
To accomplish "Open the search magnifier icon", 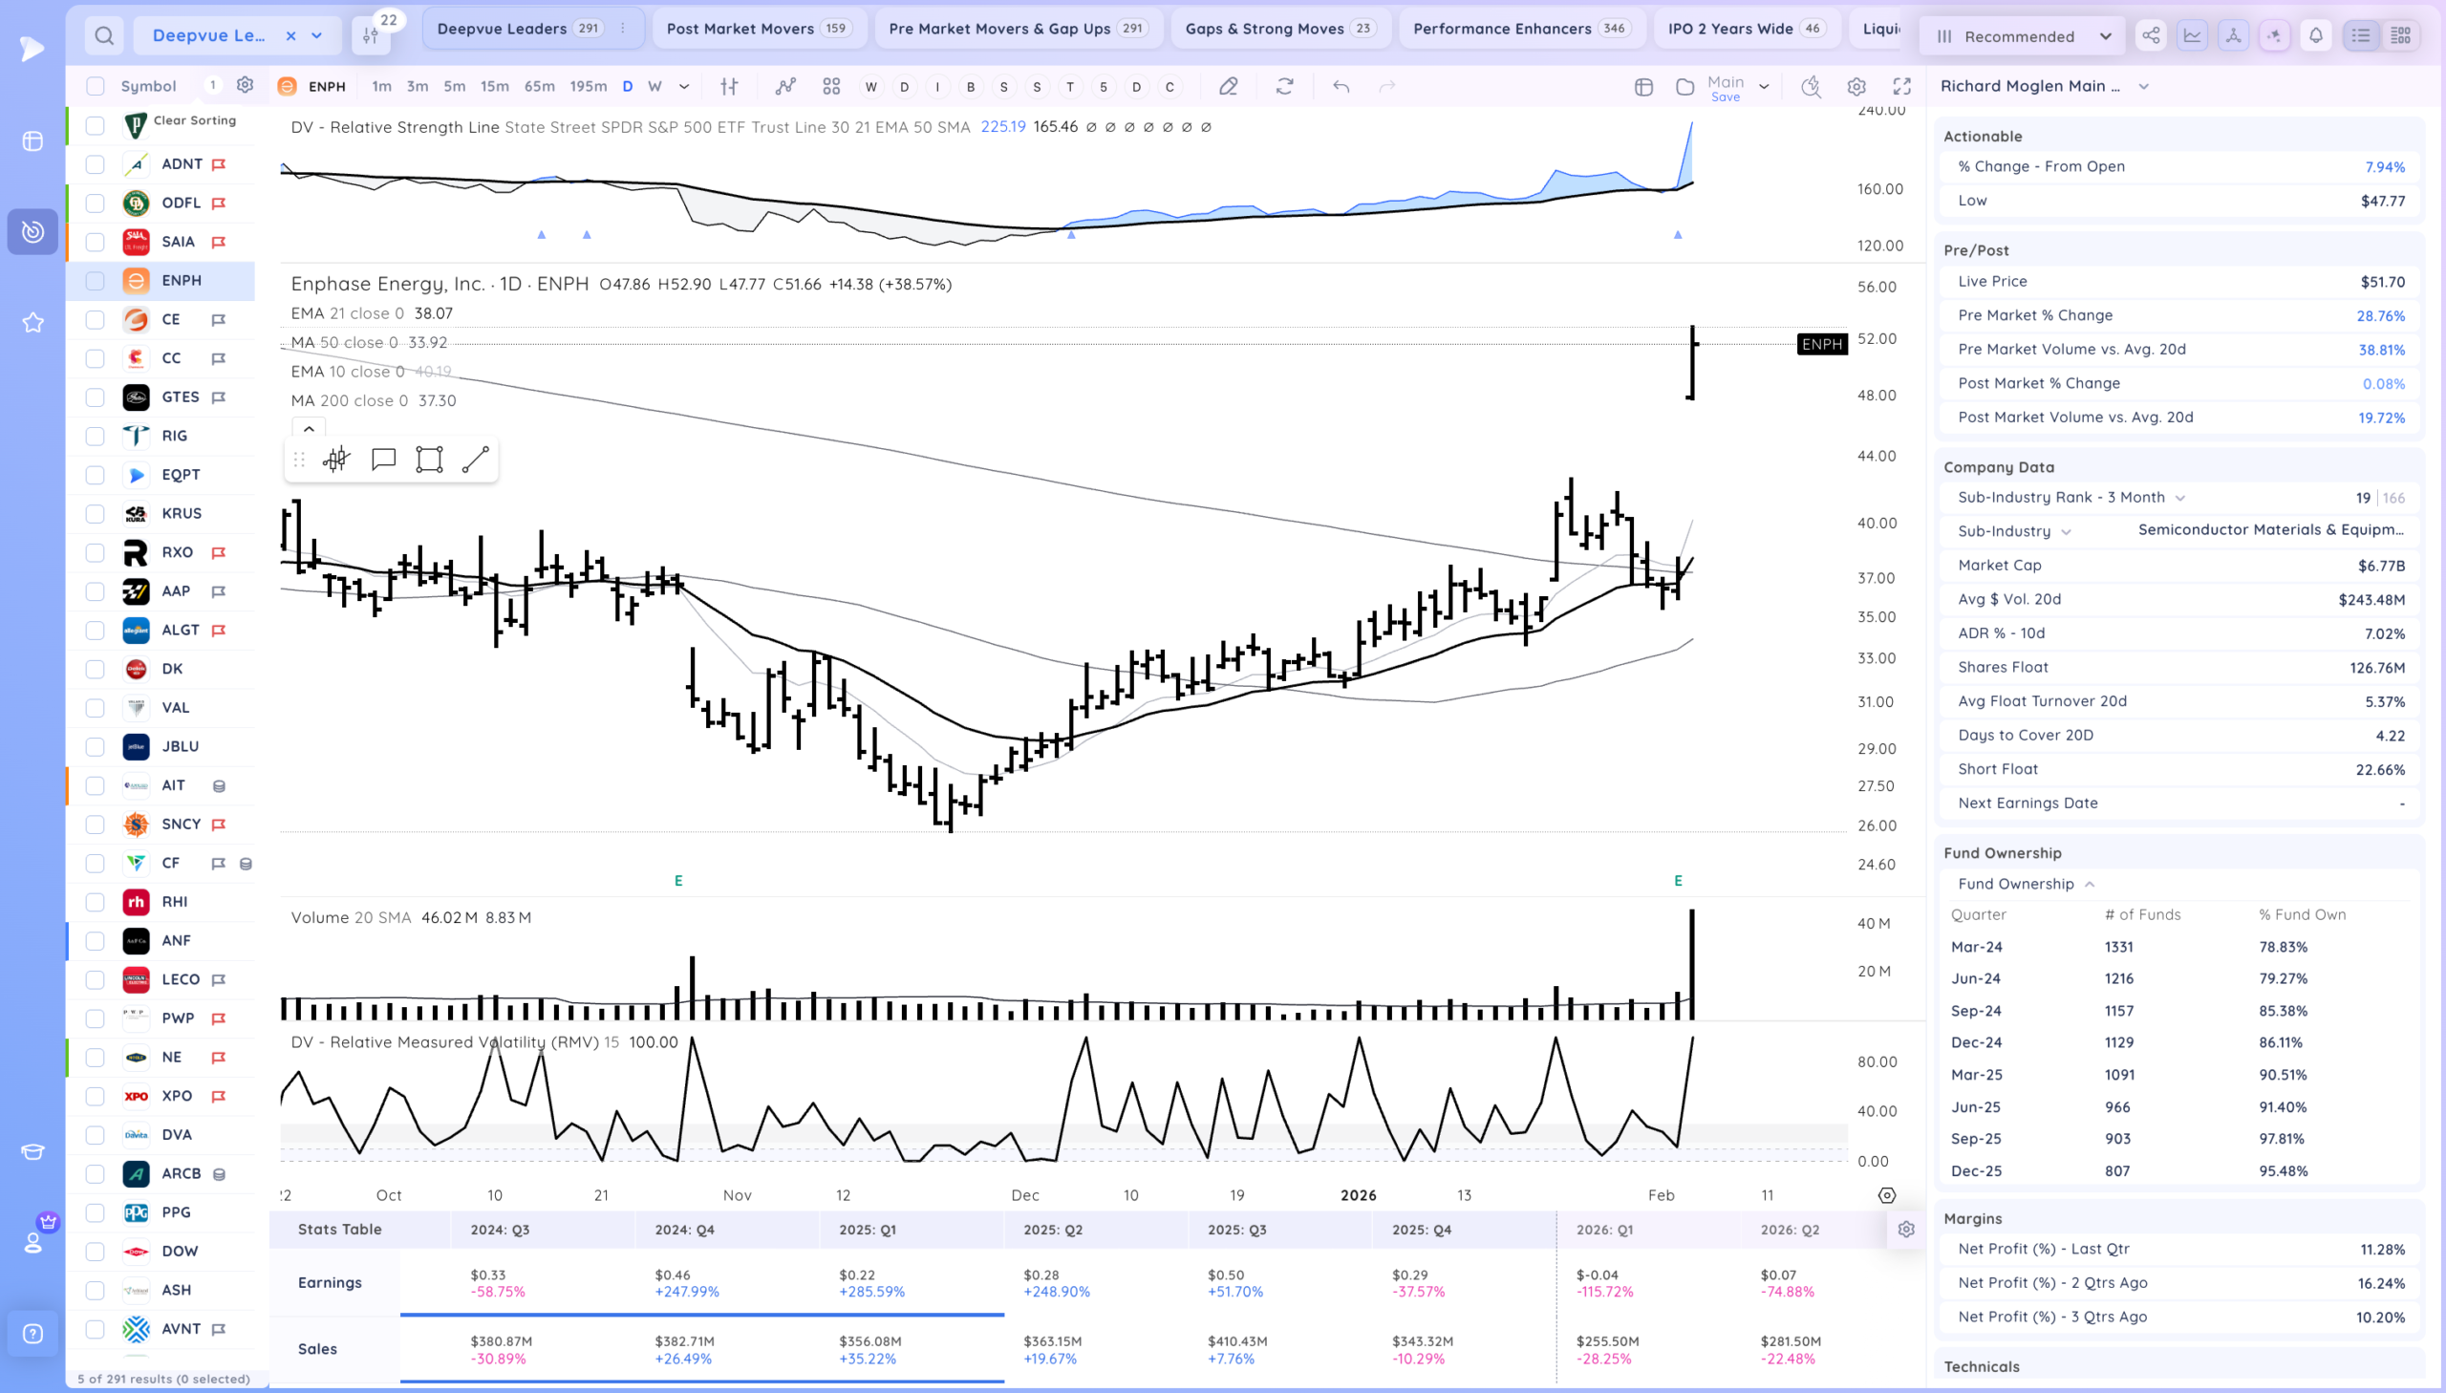I will (104, 36).
